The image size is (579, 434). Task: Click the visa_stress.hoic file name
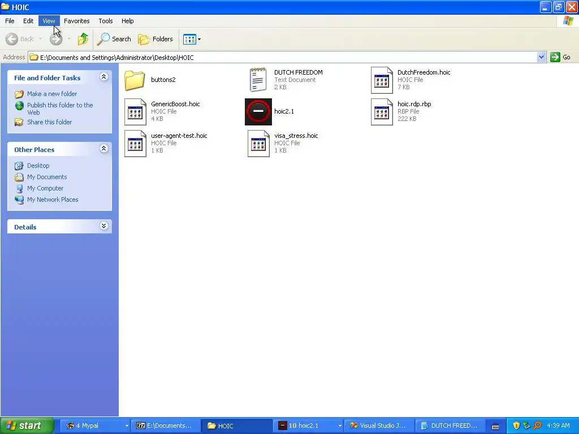pos(296,136)
